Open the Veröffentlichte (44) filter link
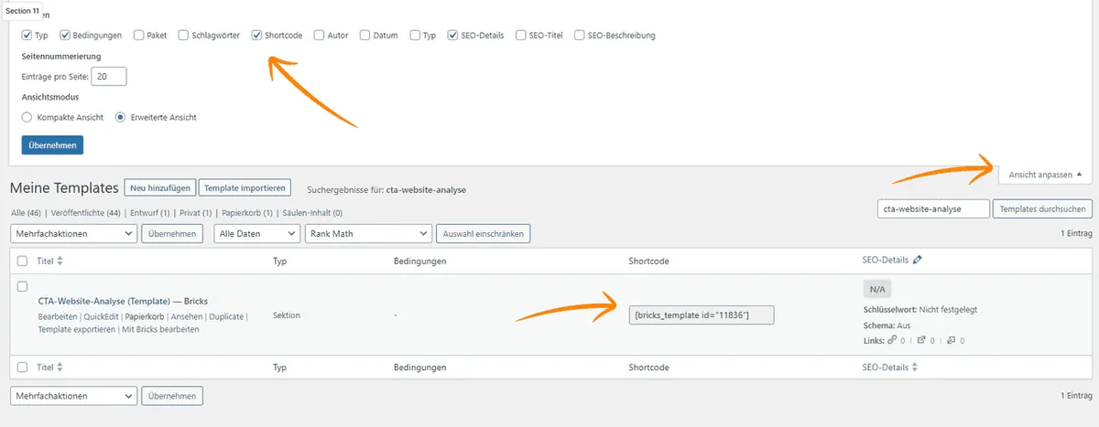The height and width of the screenshot is (427, 1099). pos(86,213)
